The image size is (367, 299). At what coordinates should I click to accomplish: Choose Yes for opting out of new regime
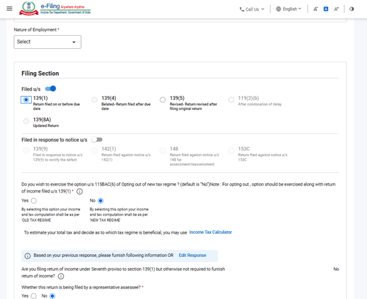point(34,201)
